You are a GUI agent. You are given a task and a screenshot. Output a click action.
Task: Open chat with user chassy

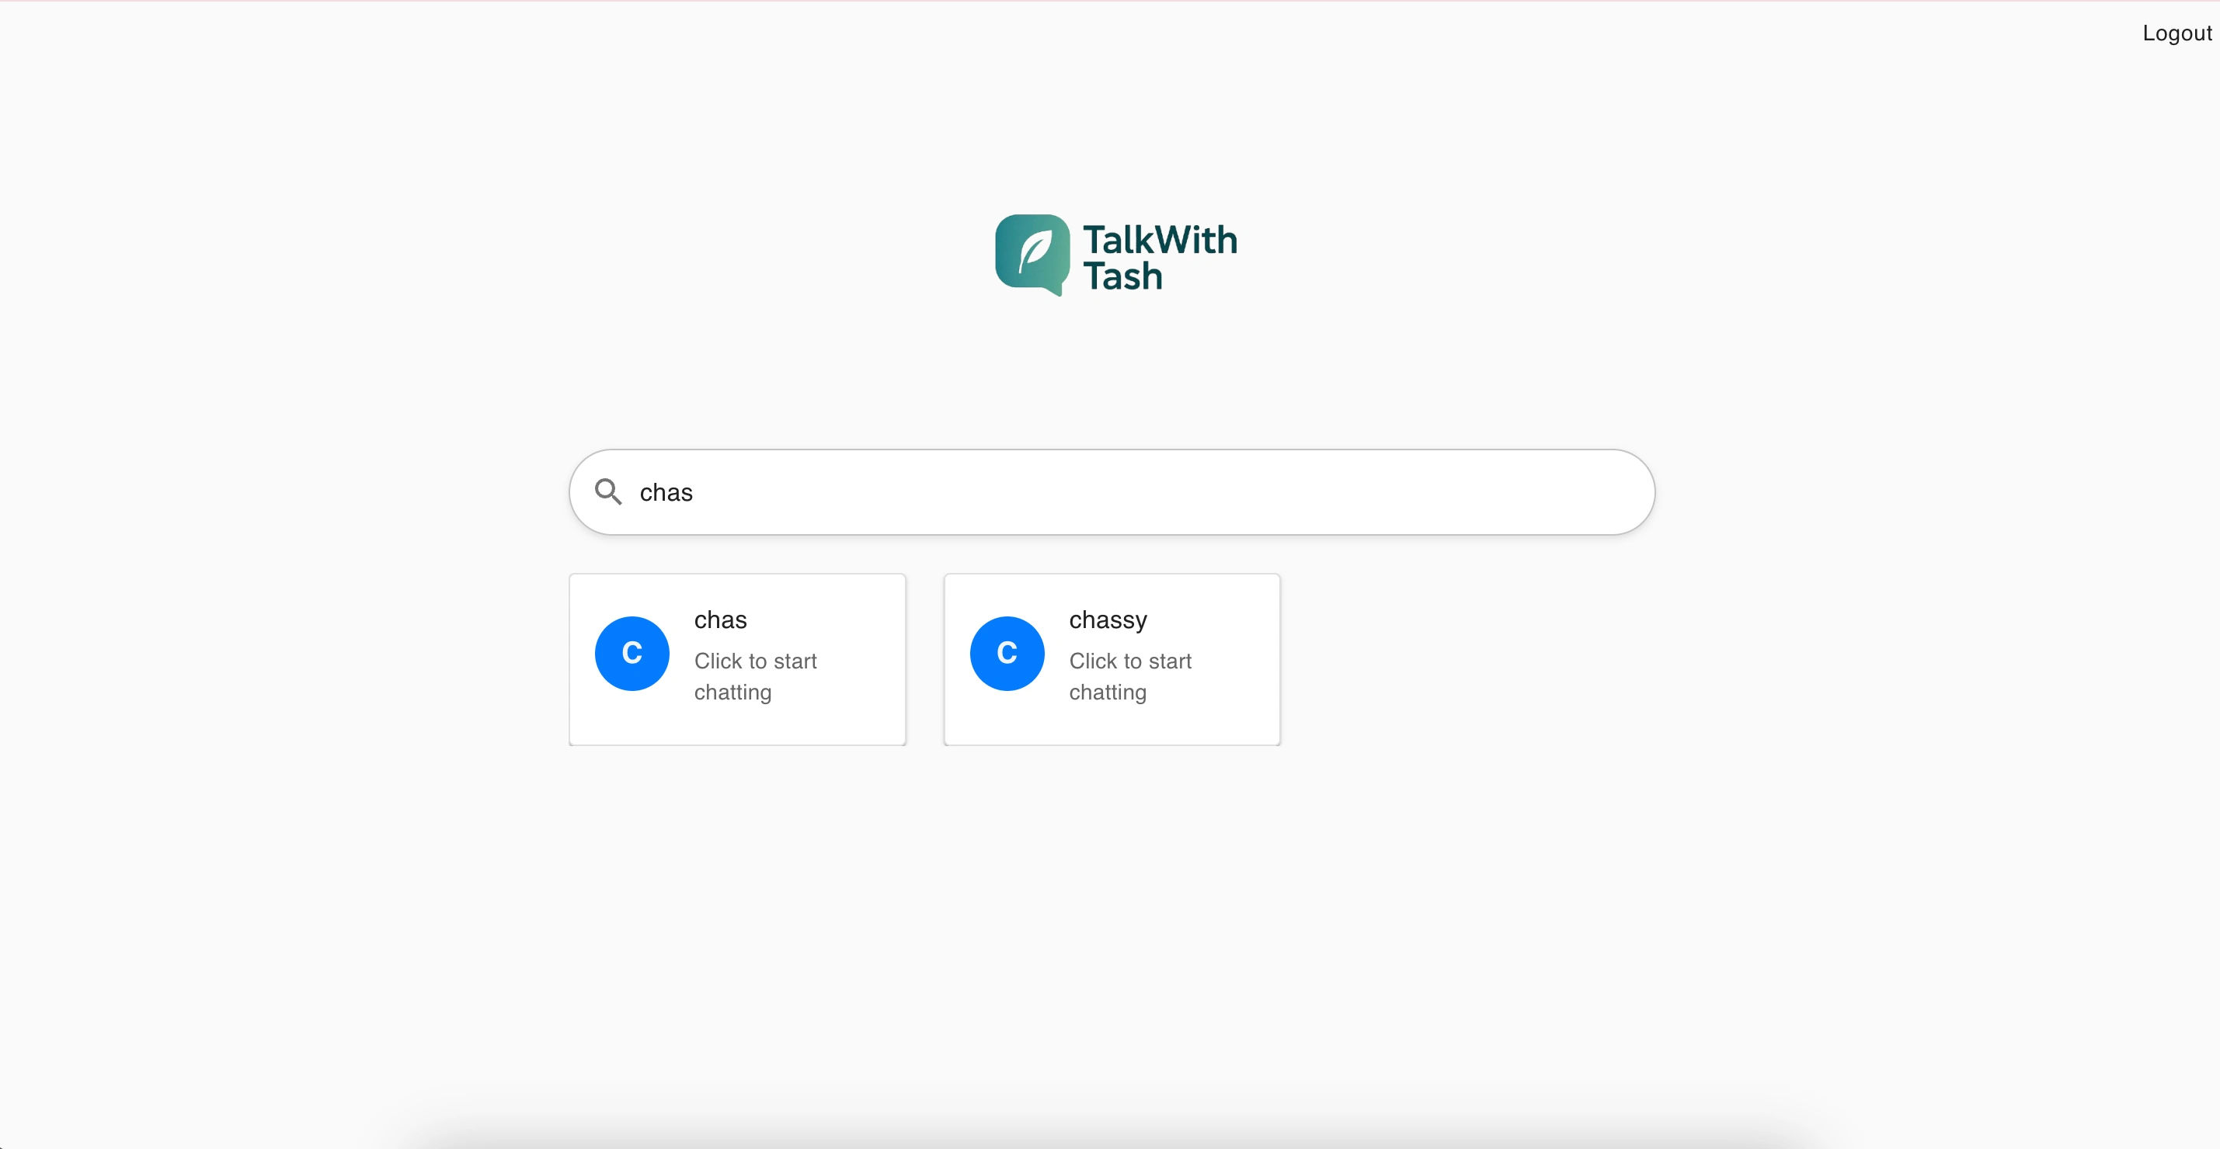pyautogui.click(x=1112, y=659)
